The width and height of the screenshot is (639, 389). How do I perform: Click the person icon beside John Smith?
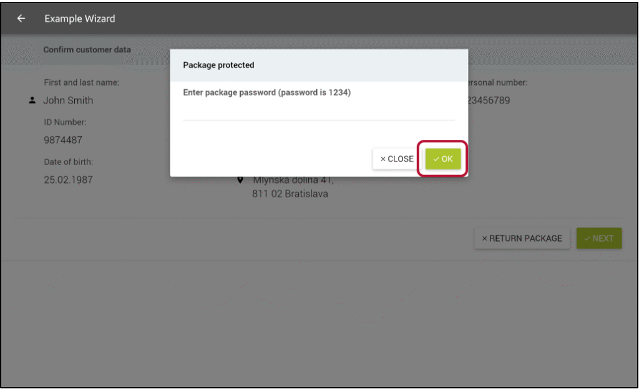coord(32,101)
